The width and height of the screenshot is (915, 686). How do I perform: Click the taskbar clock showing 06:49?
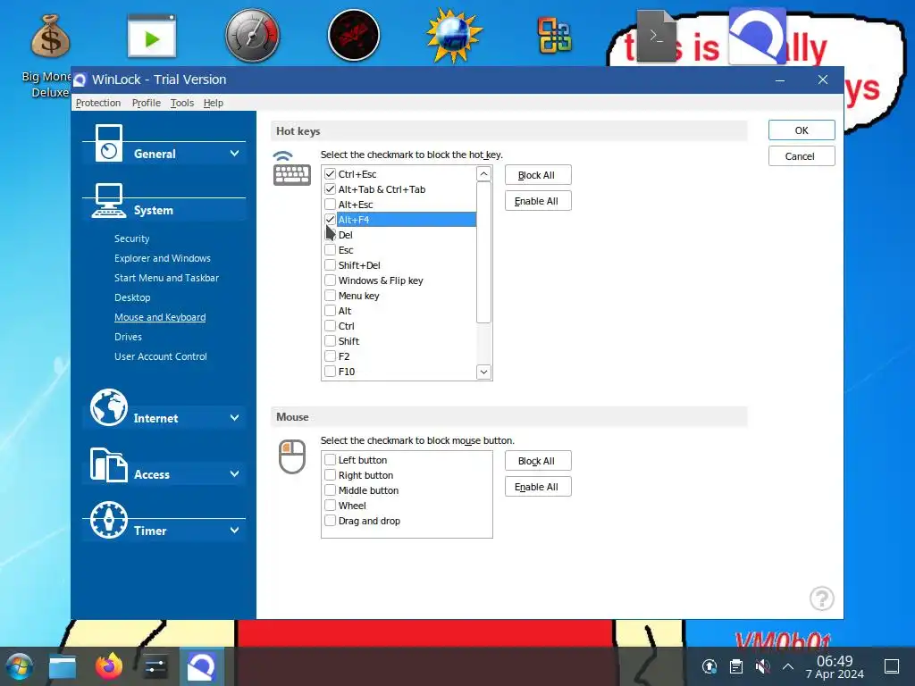tap(835, 666)
